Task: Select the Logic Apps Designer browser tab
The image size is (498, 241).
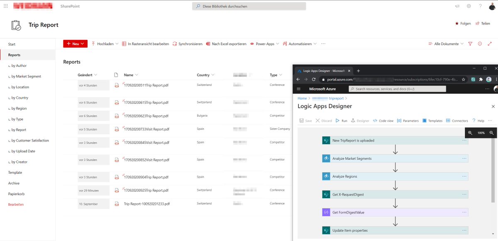Action: coord(325,71)
